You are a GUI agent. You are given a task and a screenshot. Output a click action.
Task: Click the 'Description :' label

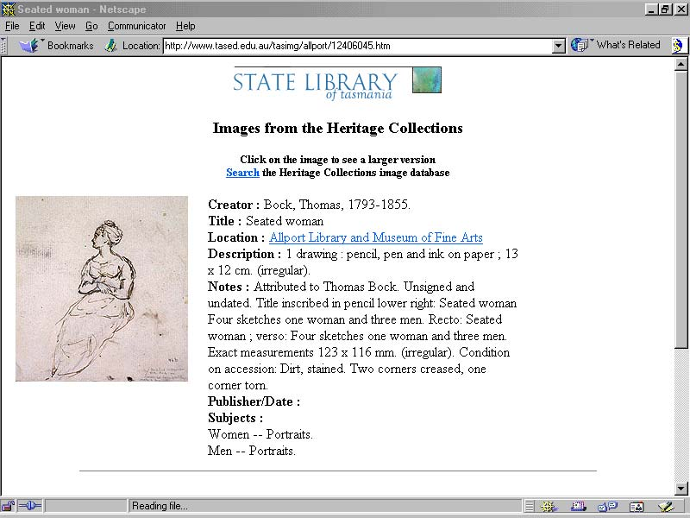244,254
